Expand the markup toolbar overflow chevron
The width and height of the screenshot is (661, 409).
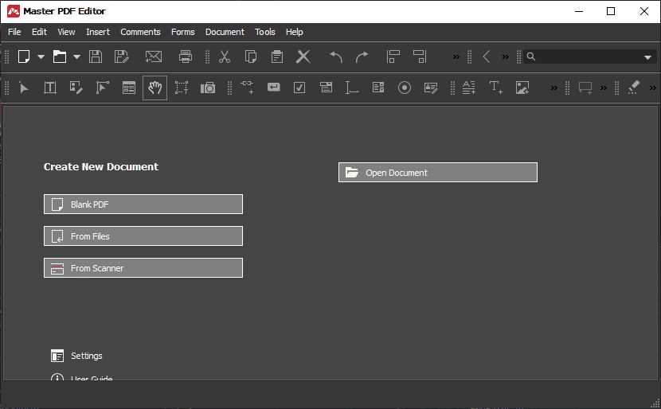pos(652,88)
